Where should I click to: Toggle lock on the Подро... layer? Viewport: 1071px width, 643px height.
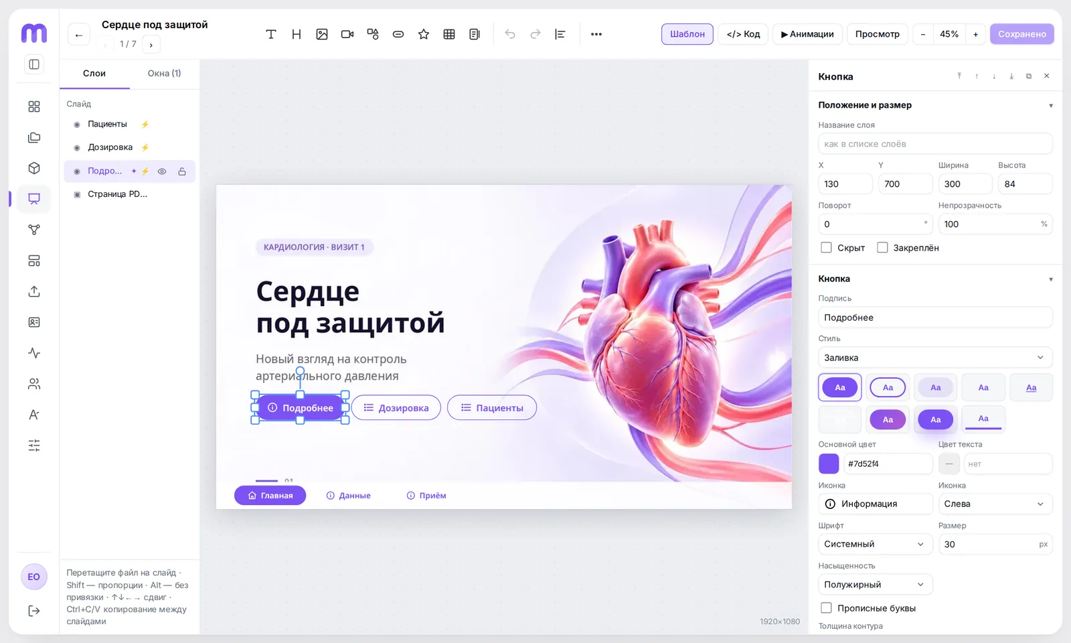click(182, 171)
